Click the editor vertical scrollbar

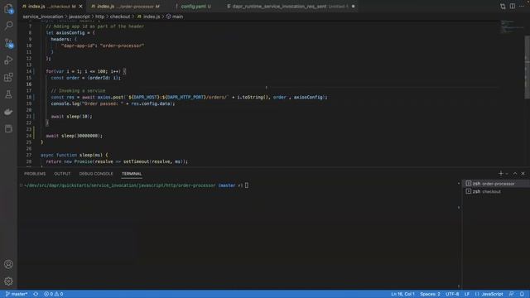click(x=527, y=68)
